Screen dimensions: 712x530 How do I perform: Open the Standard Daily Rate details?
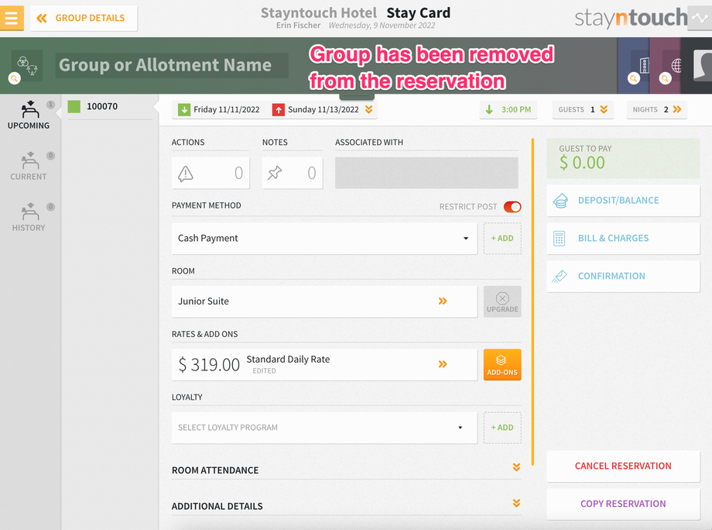pyautogui.click(x=324, y=364)
